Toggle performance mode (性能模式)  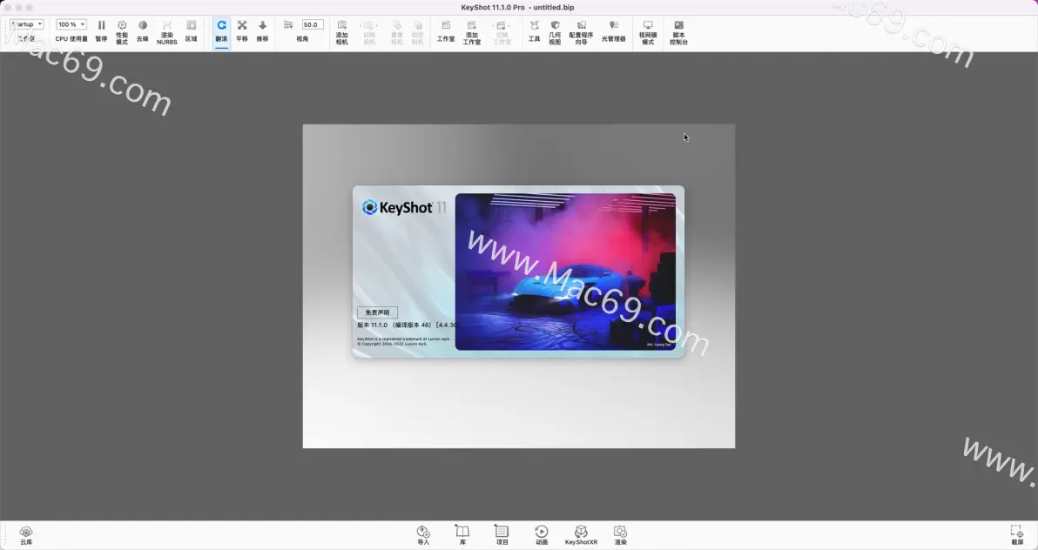(x=122, y=32)
